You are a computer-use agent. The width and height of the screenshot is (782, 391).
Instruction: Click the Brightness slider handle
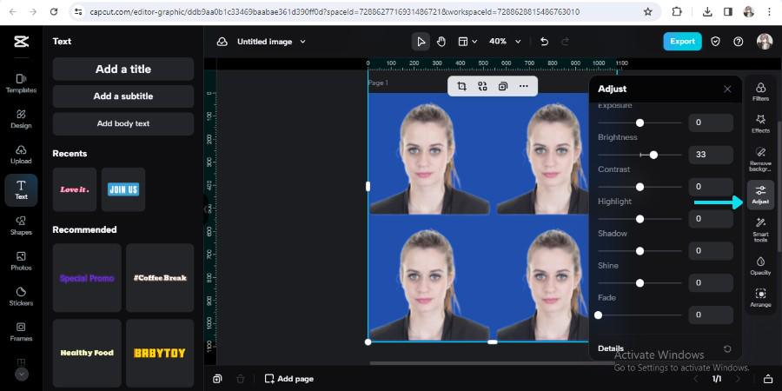click(653, 156)
